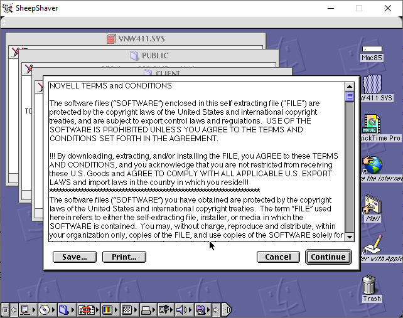
Task: Click the CLIENT folder window title
Action: (x=162, y=73)
